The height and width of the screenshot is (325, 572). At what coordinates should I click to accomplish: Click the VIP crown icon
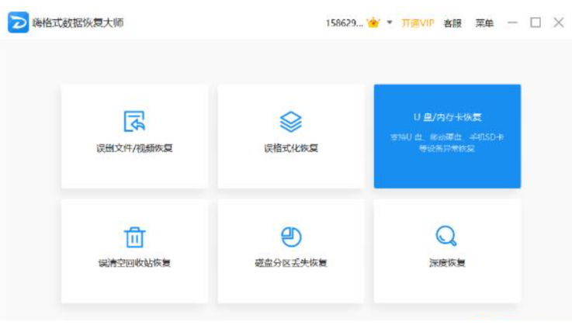pos(373,22)
